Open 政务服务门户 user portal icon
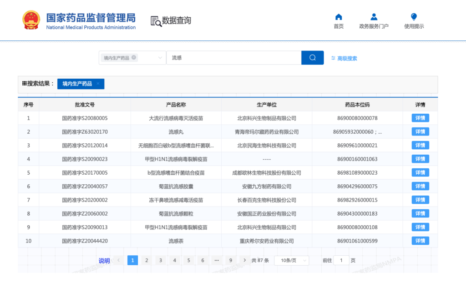The image size is (466, 283). click(374, 17)
